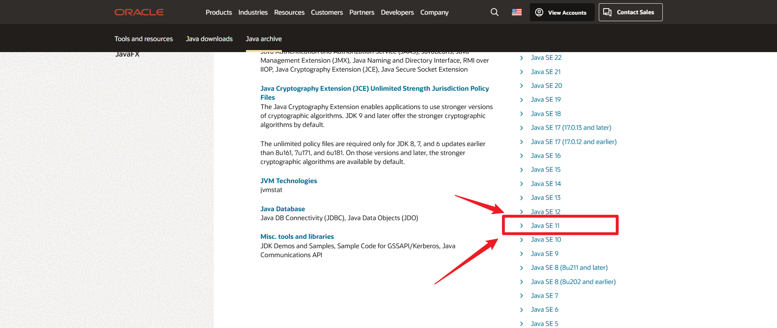Click chevron beside Java SE 17 (17.0.12 and earlier)
Image resolution: width=777 pixels, height=328 pixels.
pos(521,142)
